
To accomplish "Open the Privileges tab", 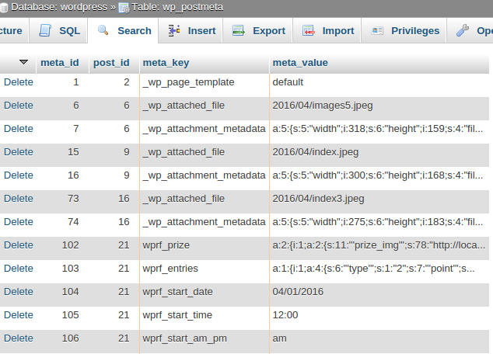I will (404, 30).
